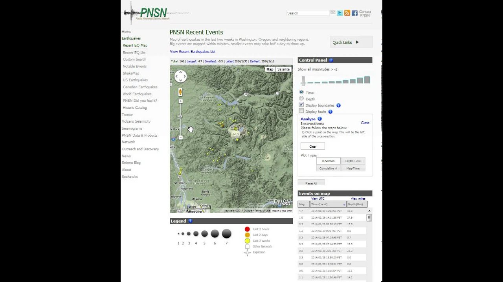The height and width of the screenshot is (282, 503).
Task: Switch map to Satellite view
Action: pos(283,69)
